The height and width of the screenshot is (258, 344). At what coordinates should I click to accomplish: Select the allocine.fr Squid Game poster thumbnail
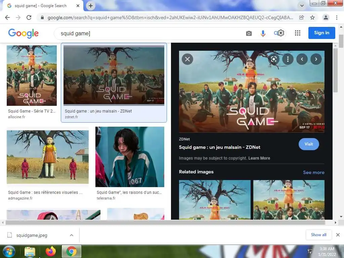[x=32, y=76]
